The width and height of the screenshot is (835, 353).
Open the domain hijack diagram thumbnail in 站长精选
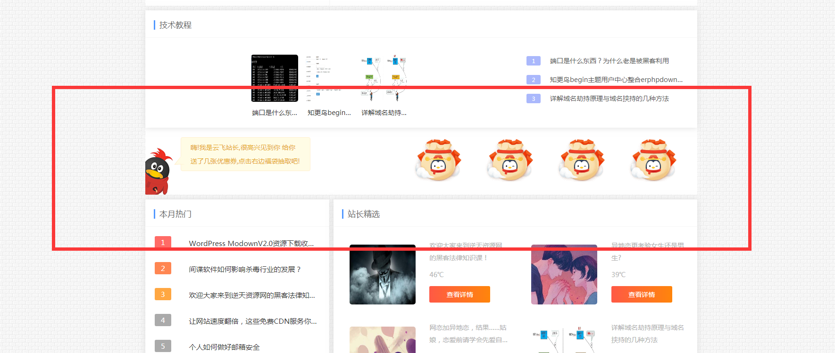click(x=564, y=340)
